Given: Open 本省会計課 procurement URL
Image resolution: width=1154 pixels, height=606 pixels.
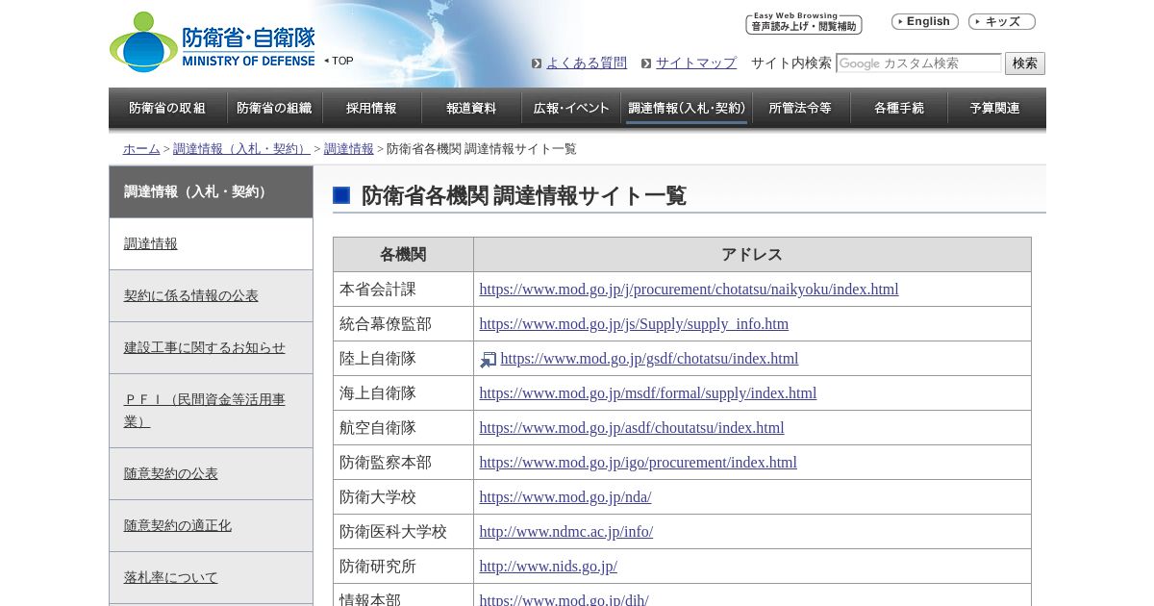Looking at the screenshot, I should pos(689,290).
